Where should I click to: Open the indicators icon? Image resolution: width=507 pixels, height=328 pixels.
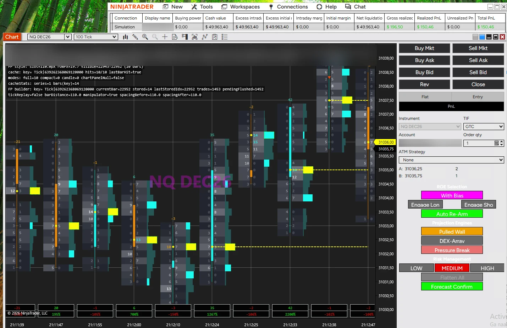point(194,37)
